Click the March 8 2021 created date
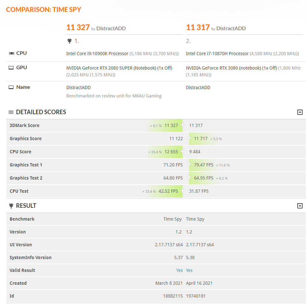 169,283
